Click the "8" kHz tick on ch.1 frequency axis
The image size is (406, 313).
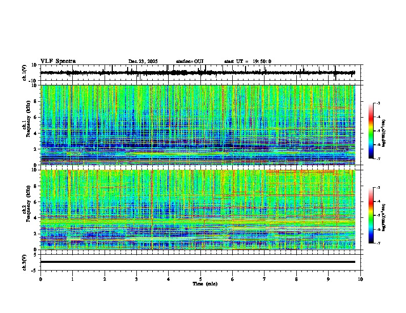pyautogui.click(x=36, y=101)
